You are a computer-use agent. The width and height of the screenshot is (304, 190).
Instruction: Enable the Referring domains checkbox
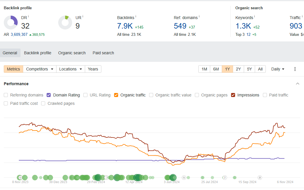tap(6, 95)
